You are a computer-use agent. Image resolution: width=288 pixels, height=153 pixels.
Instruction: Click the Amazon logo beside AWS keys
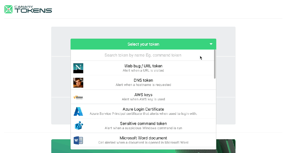[78, 97]
